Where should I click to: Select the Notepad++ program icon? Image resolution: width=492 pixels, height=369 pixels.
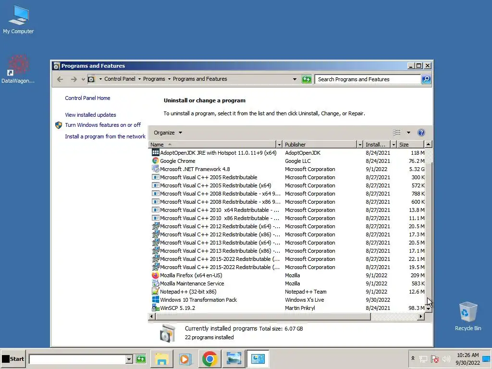click(155, 292)
